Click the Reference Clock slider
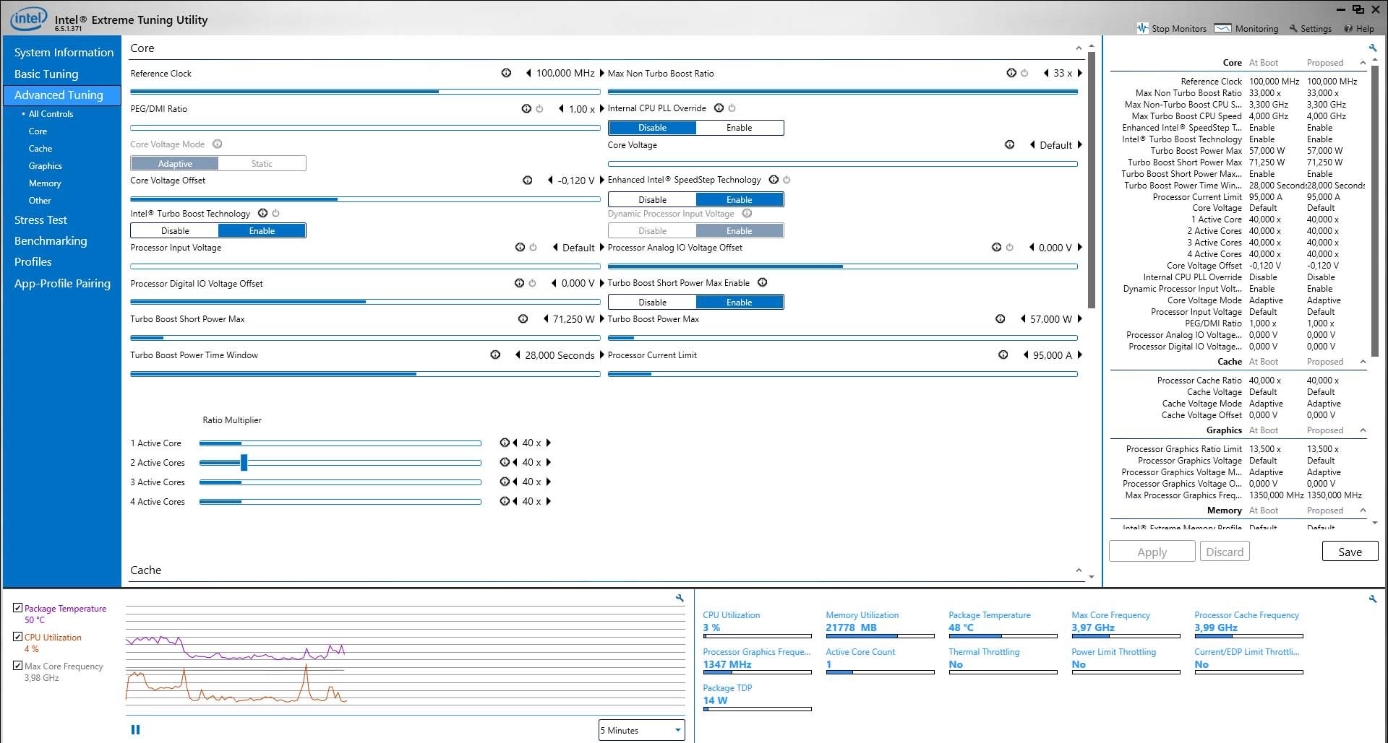Viewport: 1388px width, 743px height. point(365,92)
